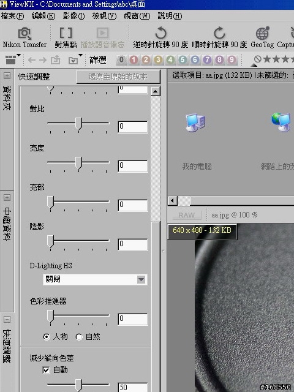Screen dimensions: 294x392
Task: Open the favorite folder dropdown icon
Action: click(73, 60)
